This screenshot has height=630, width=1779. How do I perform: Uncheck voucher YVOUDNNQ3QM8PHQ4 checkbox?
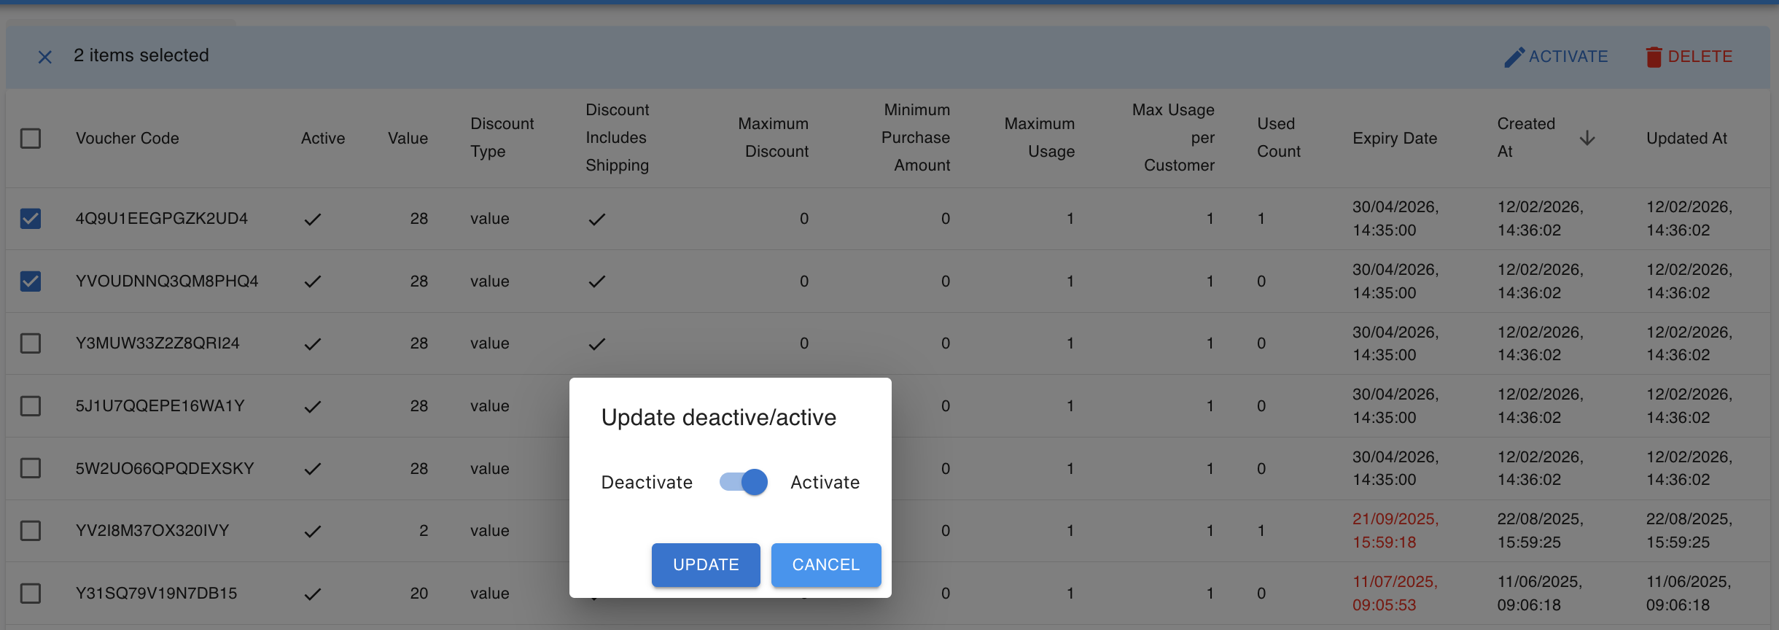31,281
